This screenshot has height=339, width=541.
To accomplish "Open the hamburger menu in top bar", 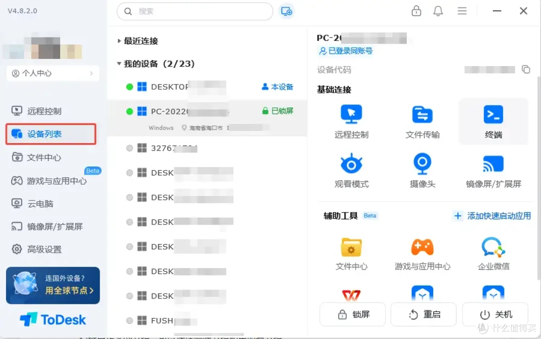I will click(462, 11).
